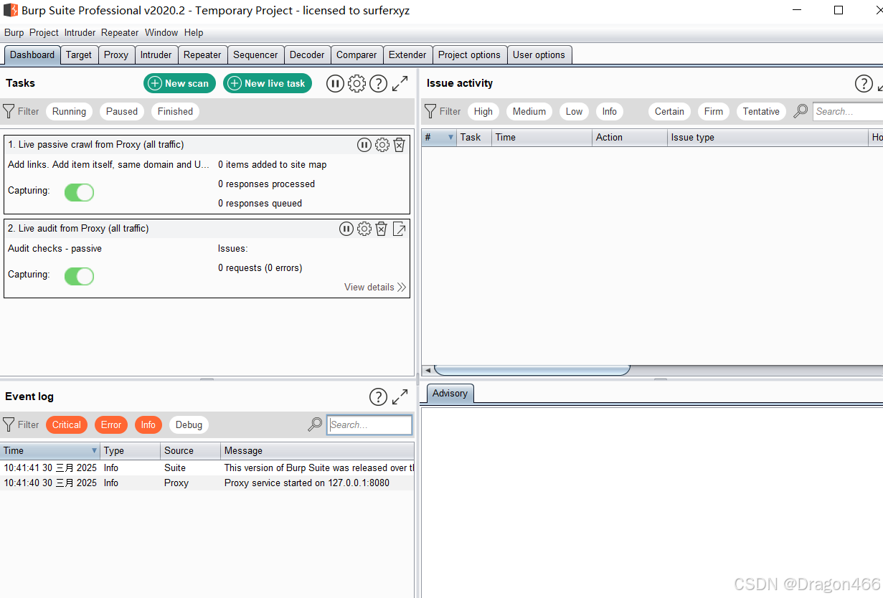This screenshot has height=598, width=883.
Task: Switch to the Target tab
Action: 79,54
